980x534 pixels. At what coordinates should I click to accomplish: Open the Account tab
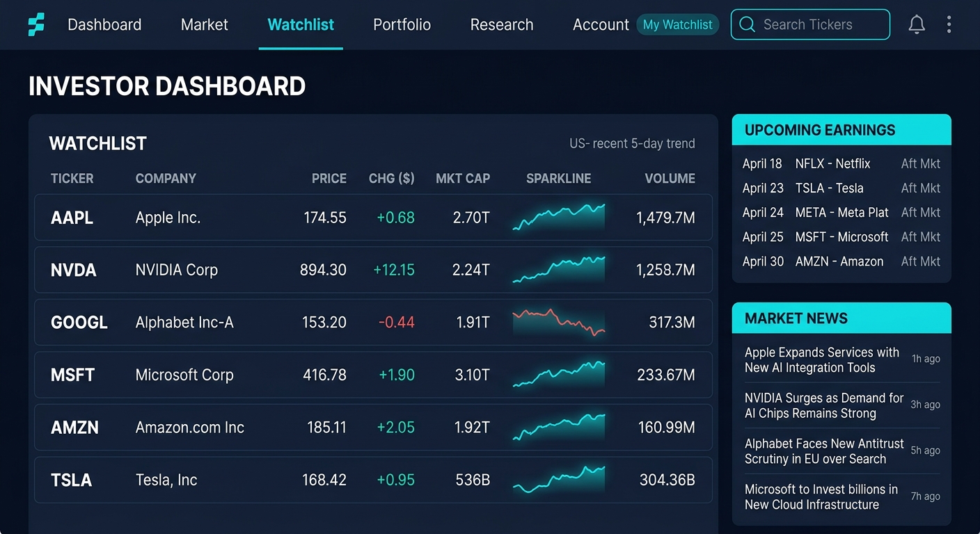tap(601, 25)
